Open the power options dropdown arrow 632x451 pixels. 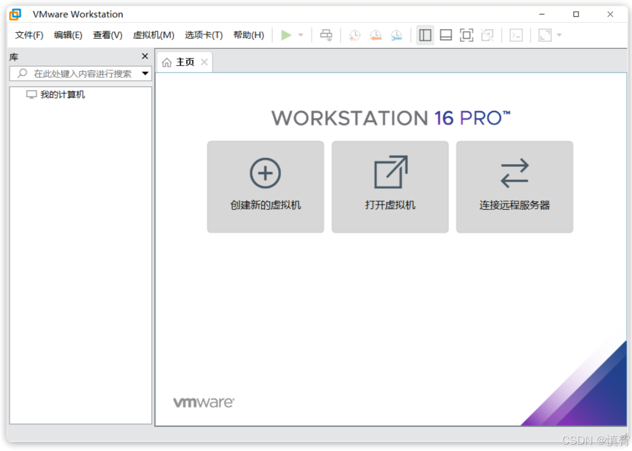[301, 35]
